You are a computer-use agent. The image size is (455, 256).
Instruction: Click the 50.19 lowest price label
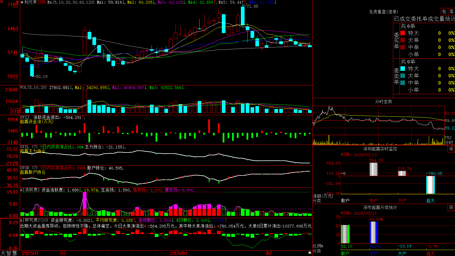pos(42,77)
